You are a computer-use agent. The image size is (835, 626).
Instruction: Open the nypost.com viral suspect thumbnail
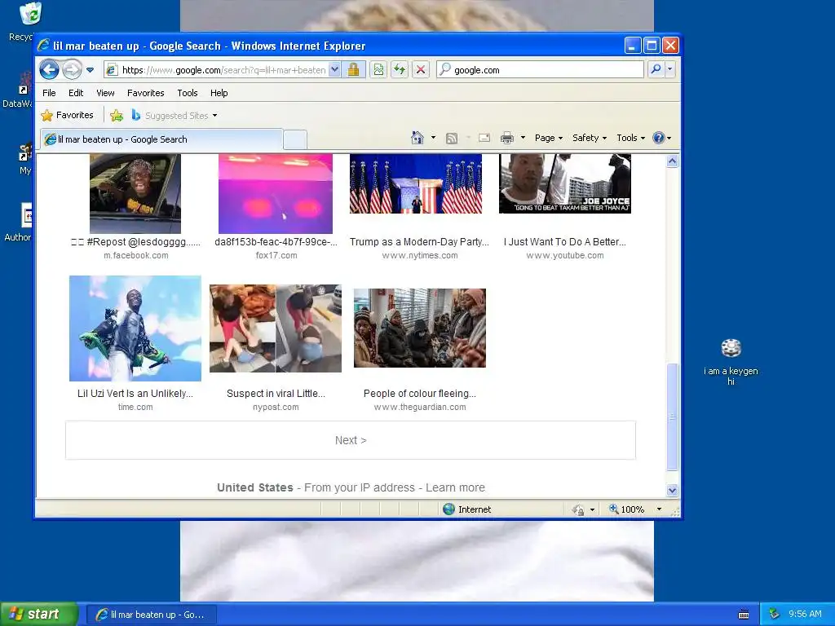(x=276, y=328)
